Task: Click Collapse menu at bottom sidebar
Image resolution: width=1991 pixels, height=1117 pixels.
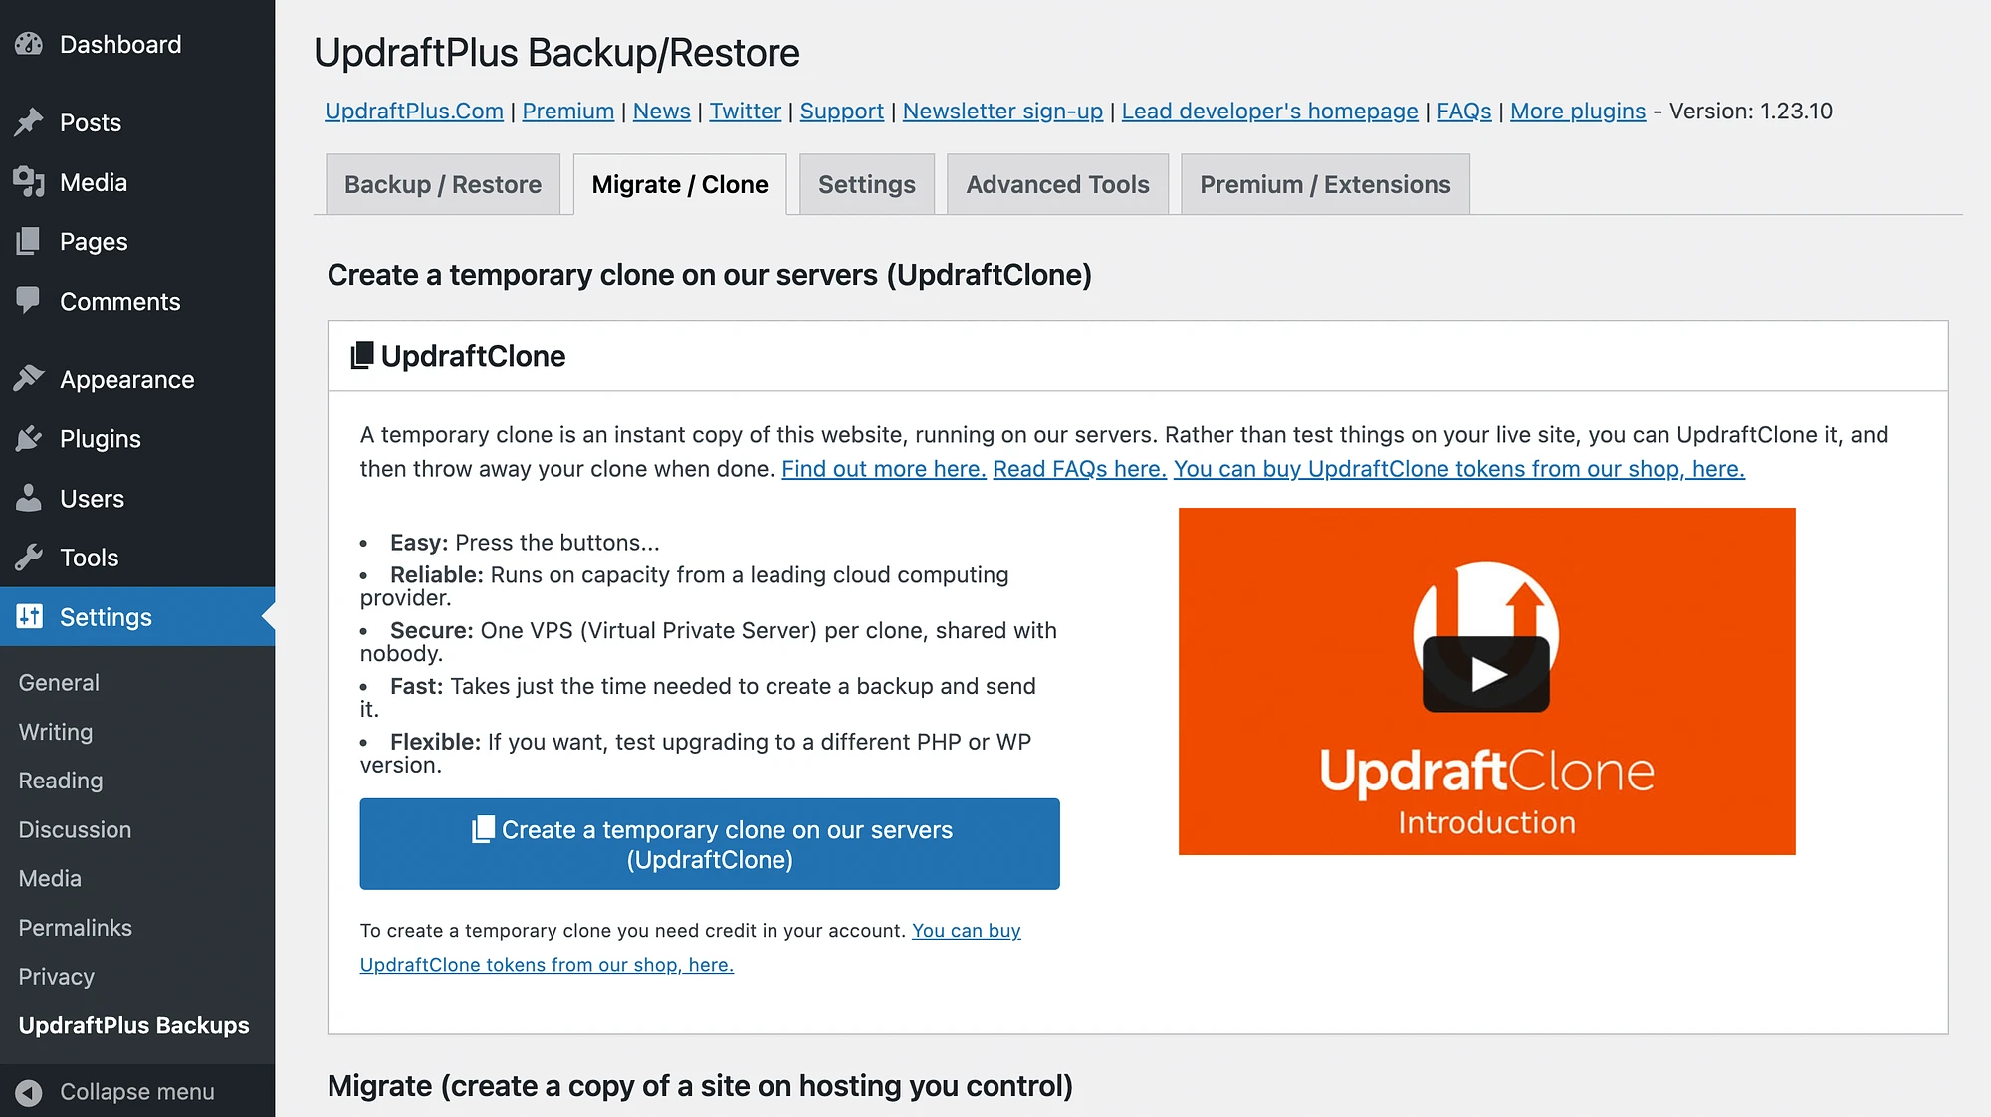Action: (x=138, y=1091)
